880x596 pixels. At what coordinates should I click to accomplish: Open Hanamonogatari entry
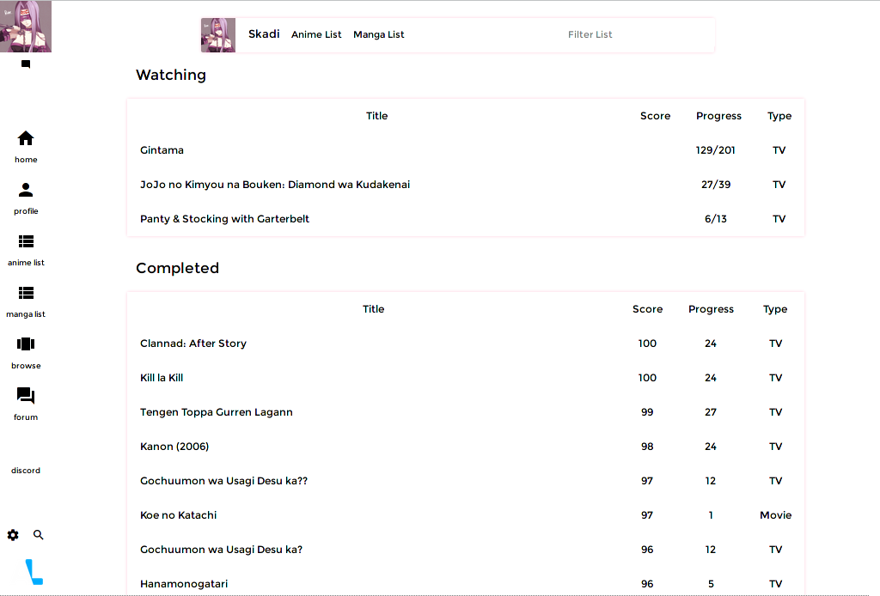pyautogui.click(x=184, y=584)
